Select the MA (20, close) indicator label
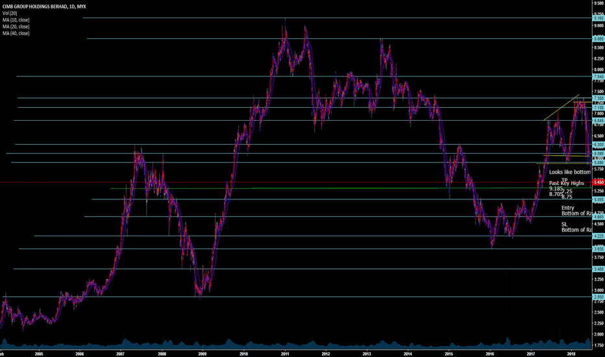This screenshot has width=605, height=357. pos(16,27)
